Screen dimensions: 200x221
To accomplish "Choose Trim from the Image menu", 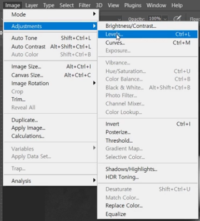I will point(51,99).
